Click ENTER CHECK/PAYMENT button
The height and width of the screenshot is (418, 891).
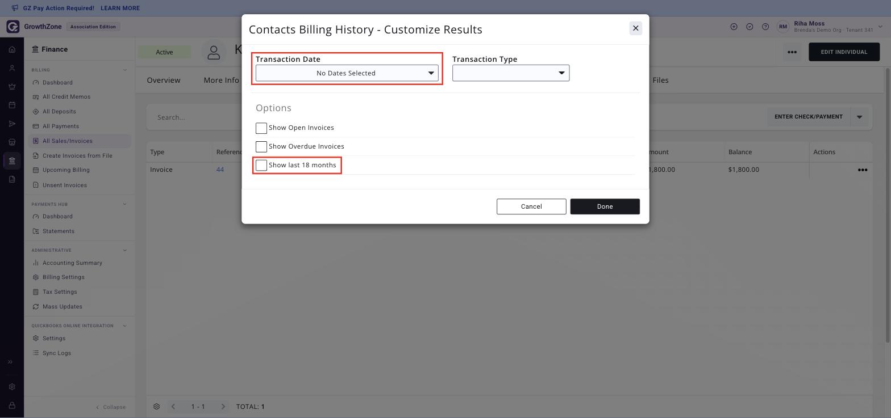[x=808, y=117]
